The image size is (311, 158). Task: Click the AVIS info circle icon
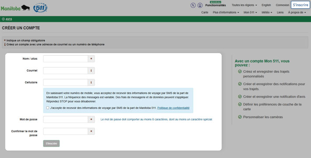pyautogui.click(x=4, y=19)
